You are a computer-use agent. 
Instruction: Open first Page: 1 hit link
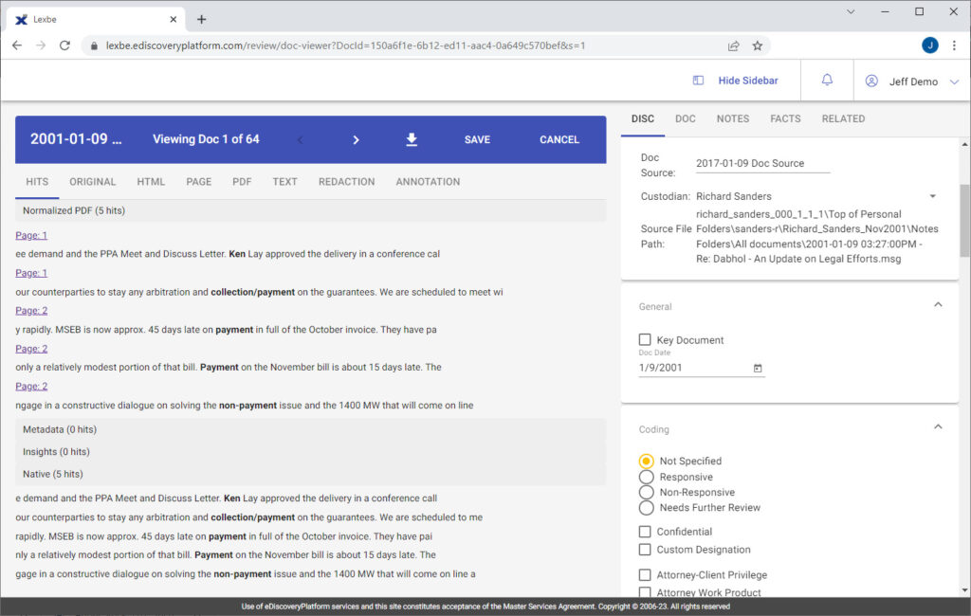(x=31, y=235)
